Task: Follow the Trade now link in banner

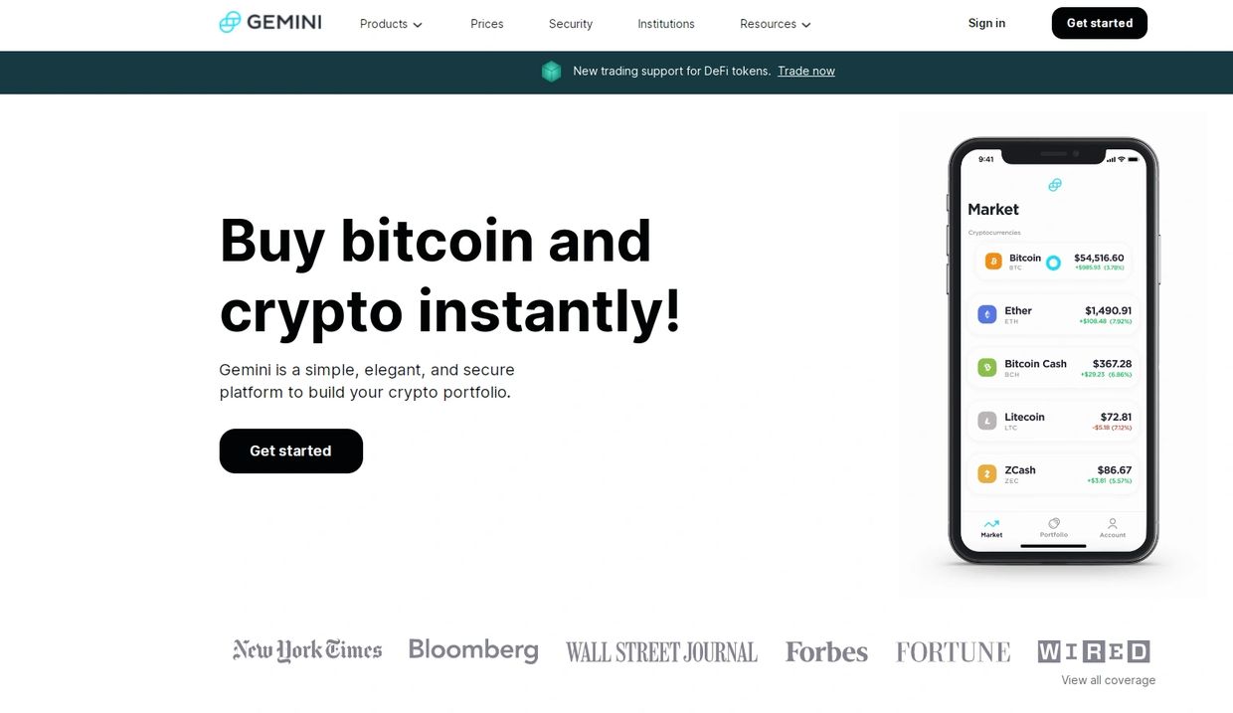Action: (x=806, y=71)
